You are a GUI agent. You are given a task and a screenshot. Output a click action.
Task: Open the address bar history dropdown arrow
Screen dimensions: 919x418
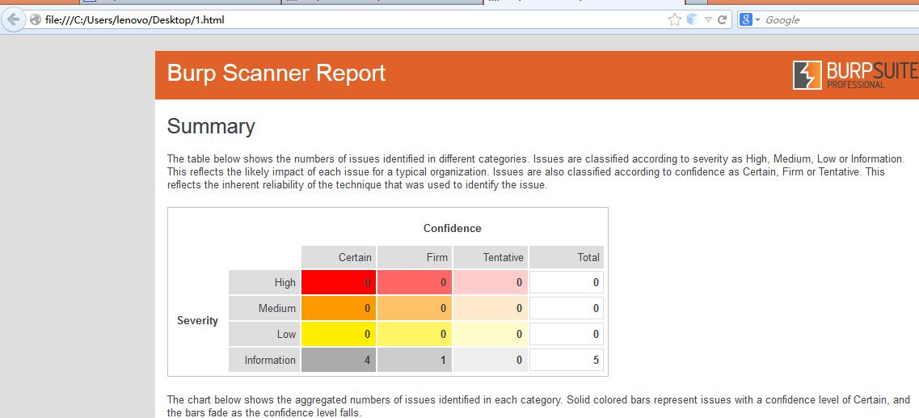tap(708, 20)
